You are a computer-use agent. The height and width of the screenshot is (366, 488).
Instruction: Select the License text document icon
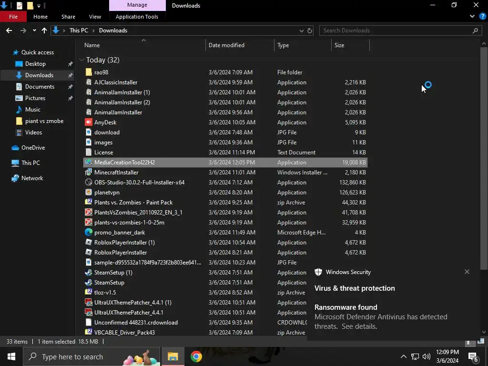point(89,152)
